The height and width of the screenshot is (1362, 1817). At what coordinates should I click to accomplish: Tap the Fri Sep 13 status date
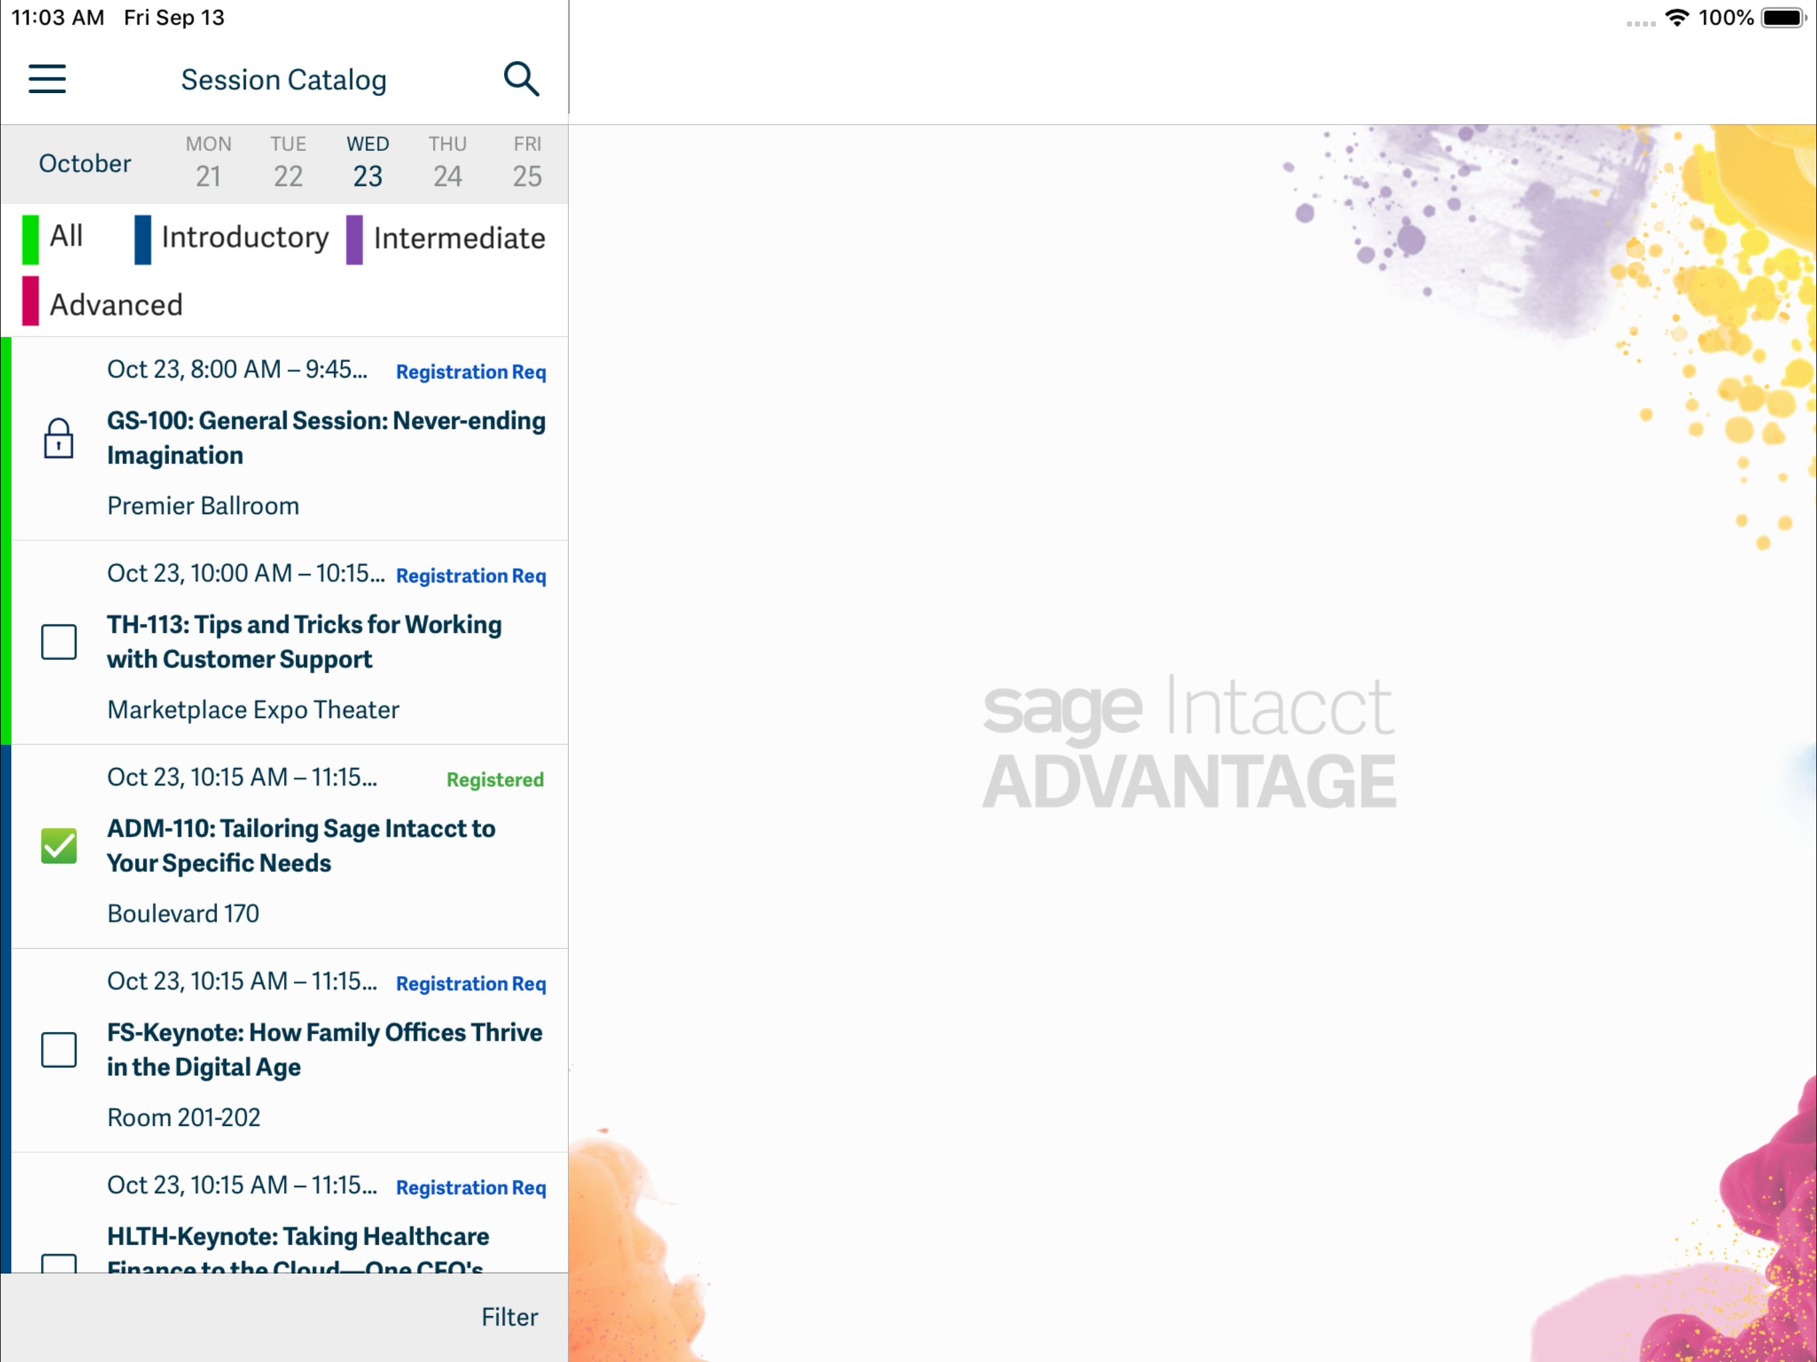(x=174, y=17)
